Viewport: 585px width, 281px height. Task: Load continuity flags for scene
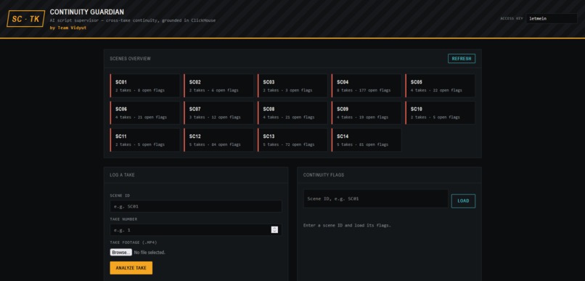(463, 201)
